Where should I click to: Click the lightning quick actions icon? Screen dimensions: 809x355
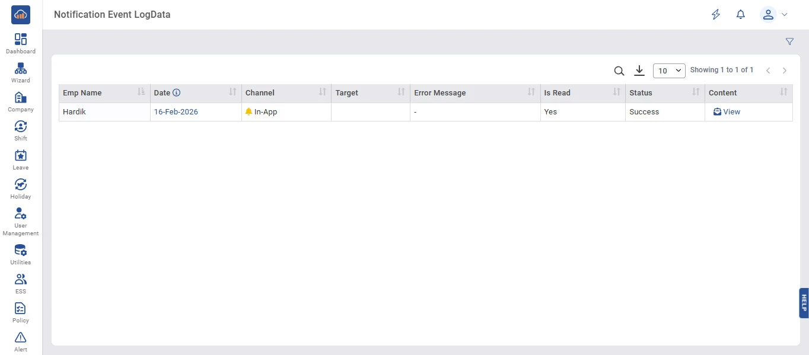click(716, 15)
